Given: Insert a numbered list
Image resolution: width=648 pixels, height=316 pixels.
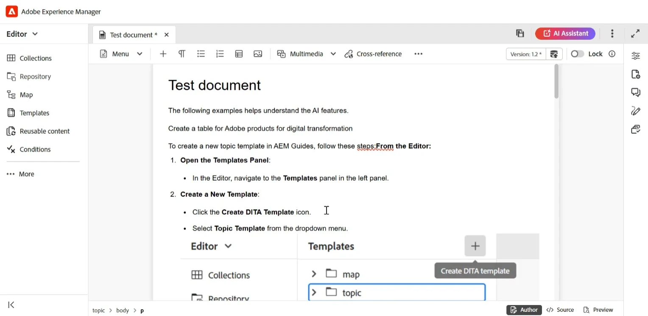Looking at the screenshot, I should click(220, 54).
